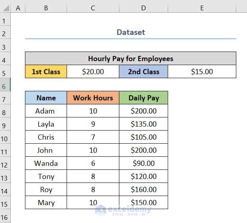The height and width of the screenshot is (223, 247).
Task: Click the Daily Pay heading cell
Action: (x=144, y=98)
